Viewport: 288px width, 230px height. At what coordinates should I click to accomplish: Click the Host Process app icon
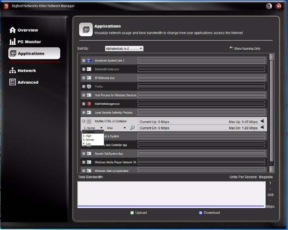point(89,95)
